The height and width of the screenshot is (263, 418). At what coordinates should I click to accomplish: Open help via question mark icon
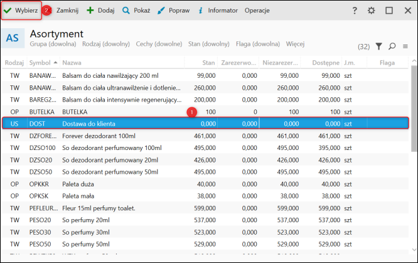point(355,11)
